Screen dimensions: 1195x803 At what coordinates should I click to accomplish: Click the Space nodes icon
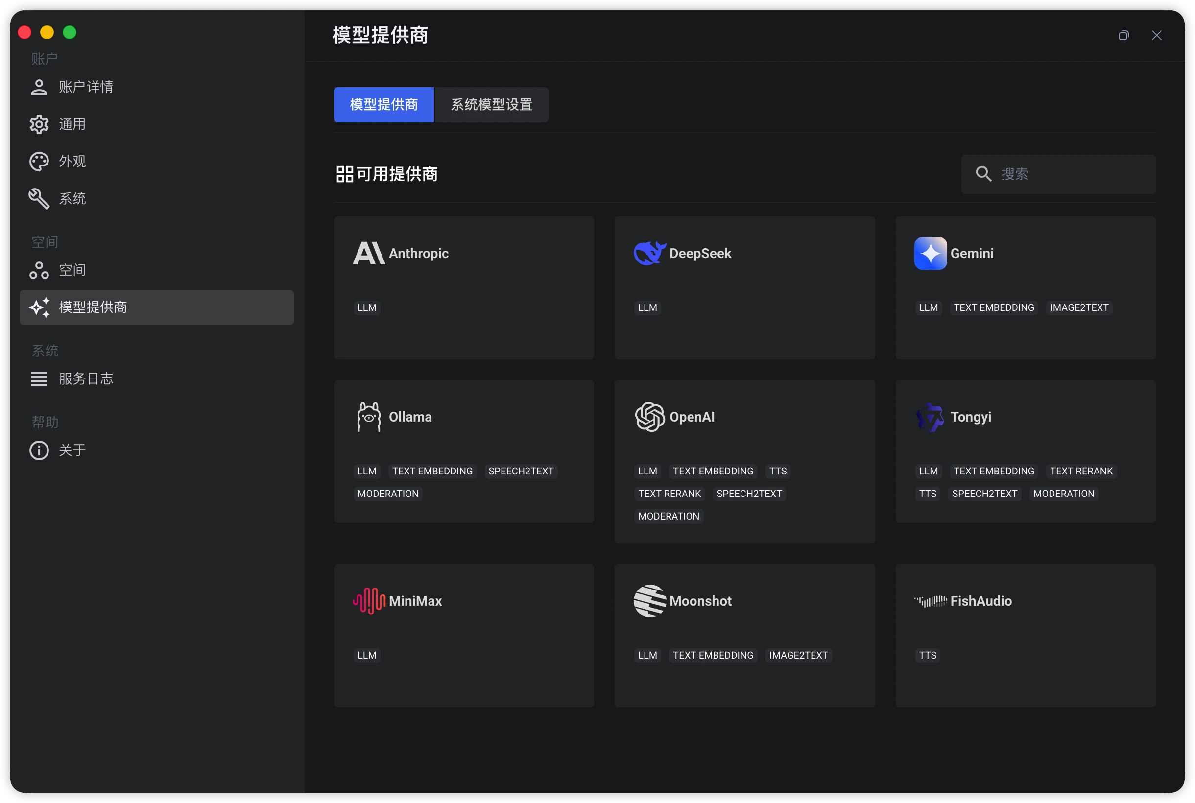pyautogui.click(x=39, y=270)
